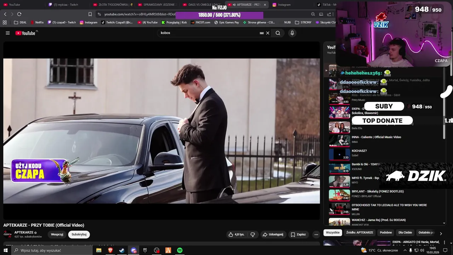The image size is (453, 255).
Task: Open Spotify from the taskbar
Action: (180, 250)
